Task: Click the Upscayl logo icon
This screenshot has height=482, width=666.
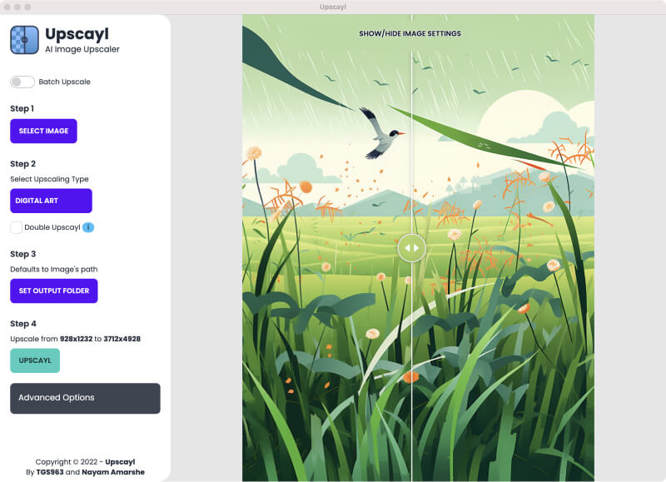Action: click(x=24, y=39)
